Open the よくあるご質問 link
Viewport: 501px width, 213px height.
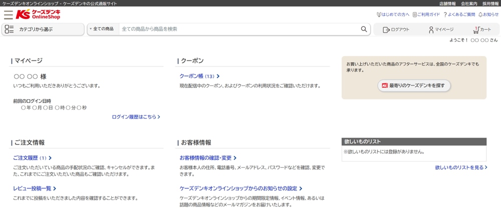[x=461, y=14]
